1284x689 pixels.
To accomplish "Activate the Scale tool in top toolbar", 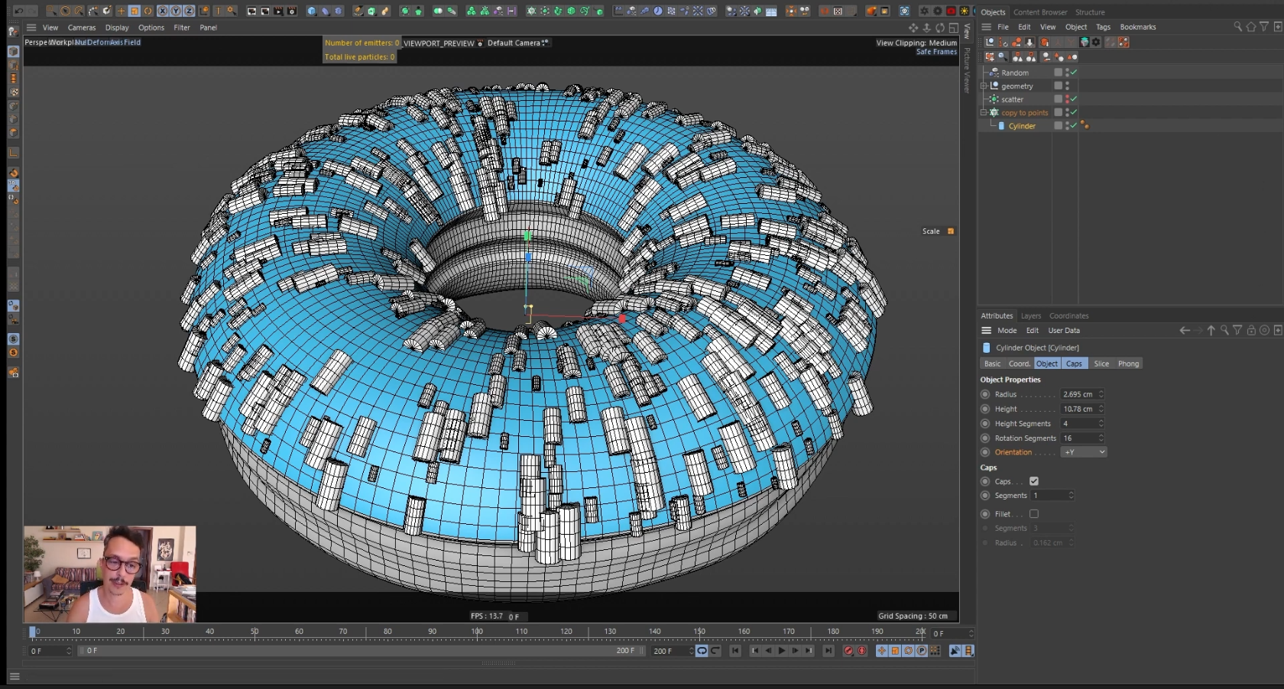I will coord(135,11).
